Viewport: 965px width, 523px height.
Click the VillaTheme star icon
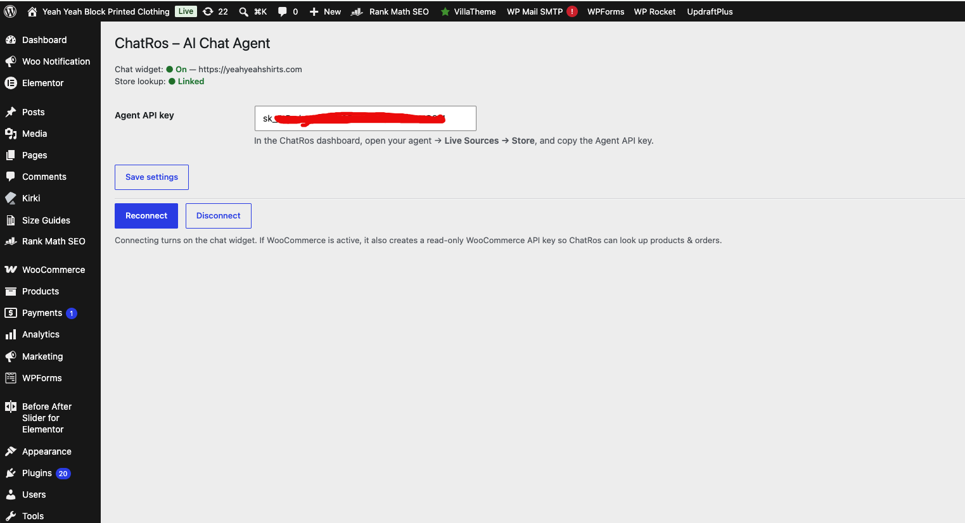(445, 11)
